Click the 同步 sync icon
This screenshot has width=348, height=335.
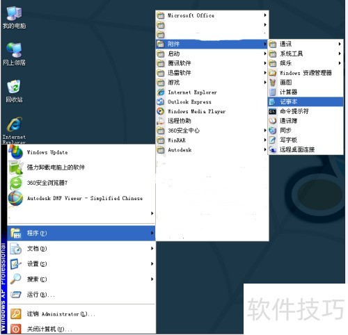[273, 131]
